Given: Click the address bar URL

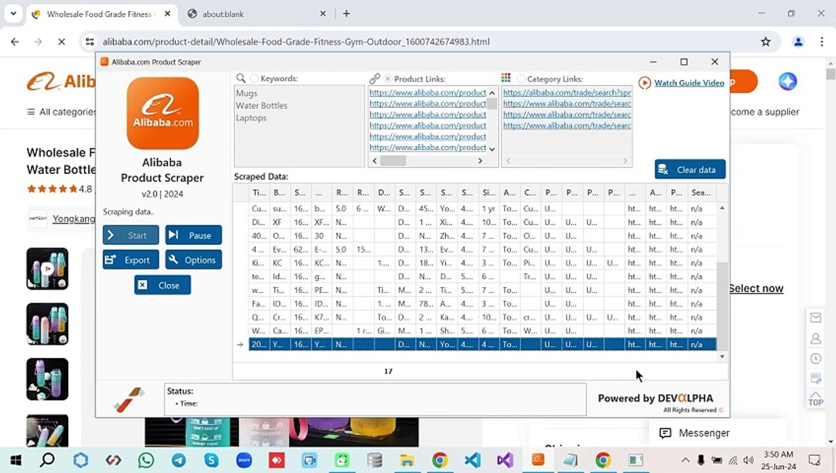Looking at the screenshot, I should [296, 41].
